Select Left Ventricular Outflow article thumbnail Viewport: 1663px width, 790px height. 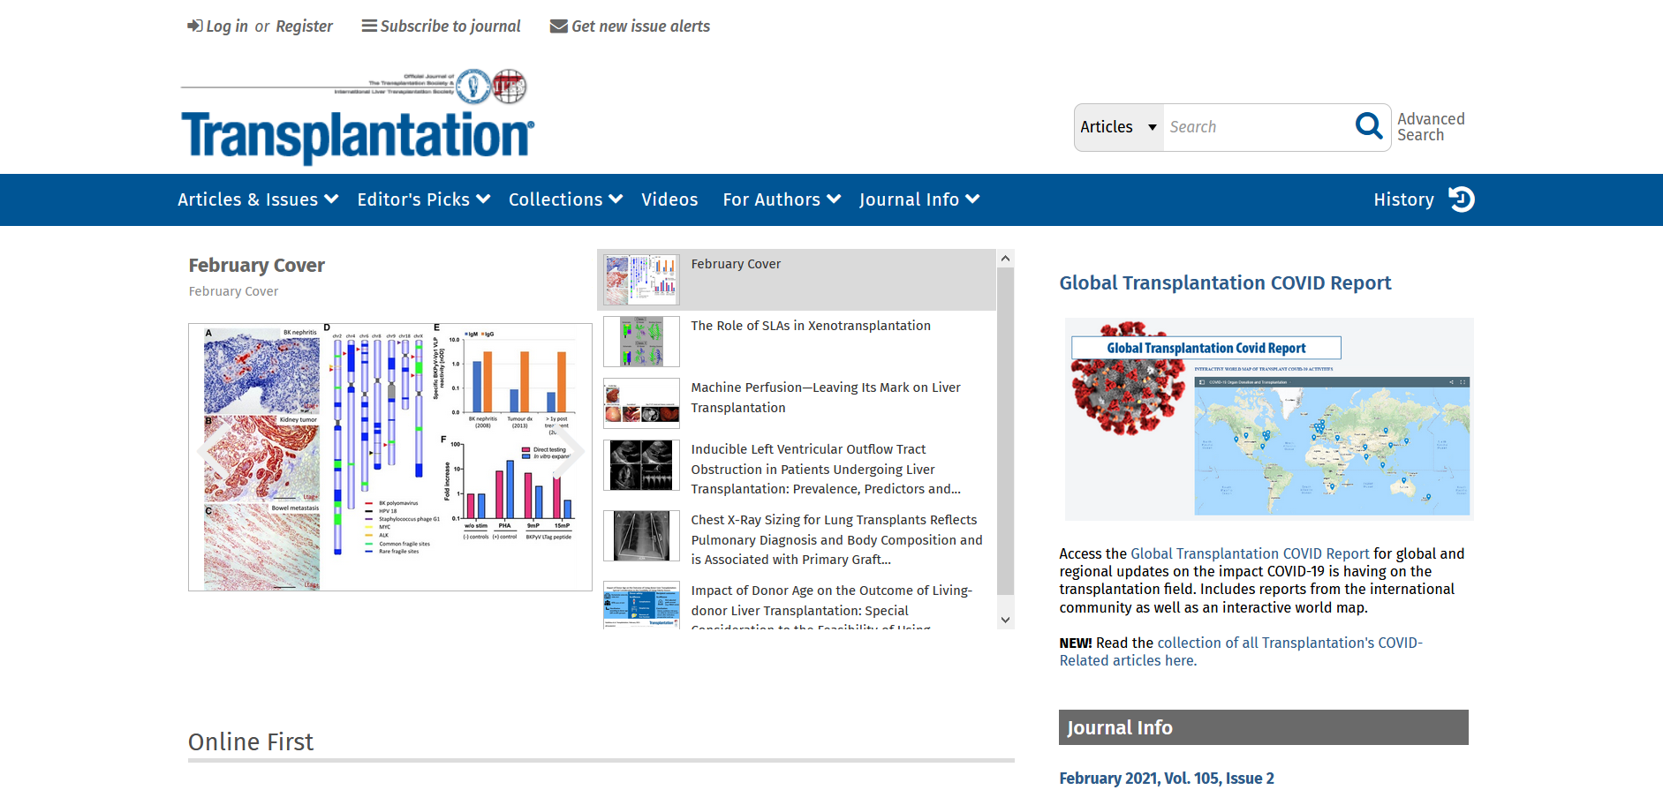[x=641, y=465]
